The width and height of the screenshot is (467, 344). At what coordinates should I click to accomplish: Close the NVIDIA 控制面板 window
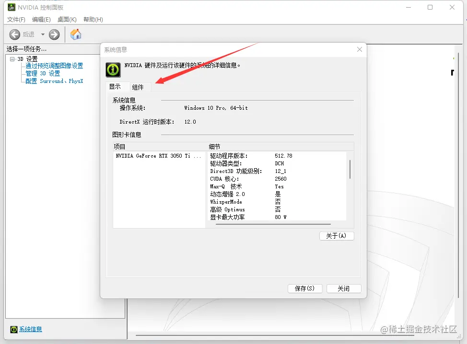tap(452, 7)
